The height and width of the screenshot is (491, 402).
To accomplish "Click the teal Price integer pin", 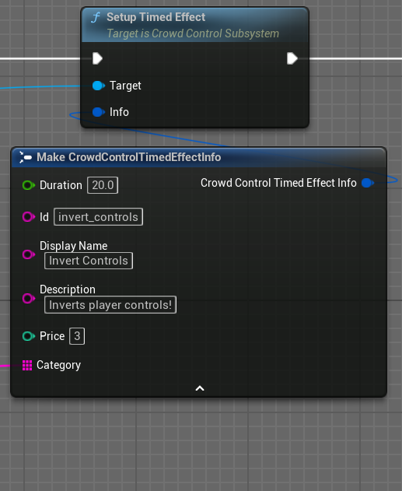I will coord(29,336).
